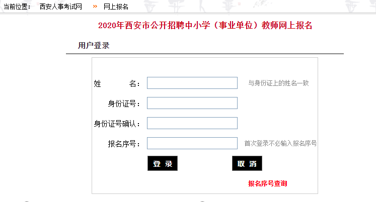
Task: Click the 身份证号 field label
Action: click(x=123, y=104)
